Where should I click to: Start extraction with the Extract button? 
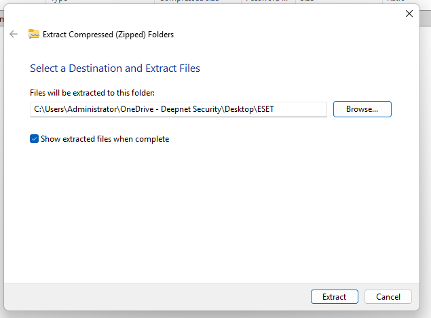tap(334, 297)
